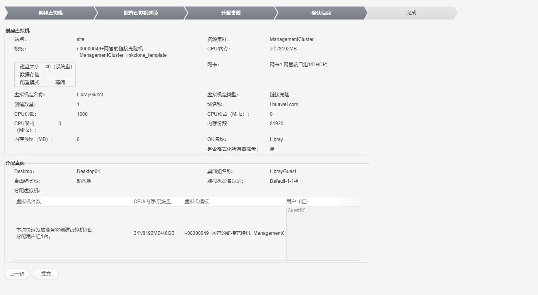538x295 pixels.
Task: Select GuestPC in the user group list
Action: pos(296,210)
